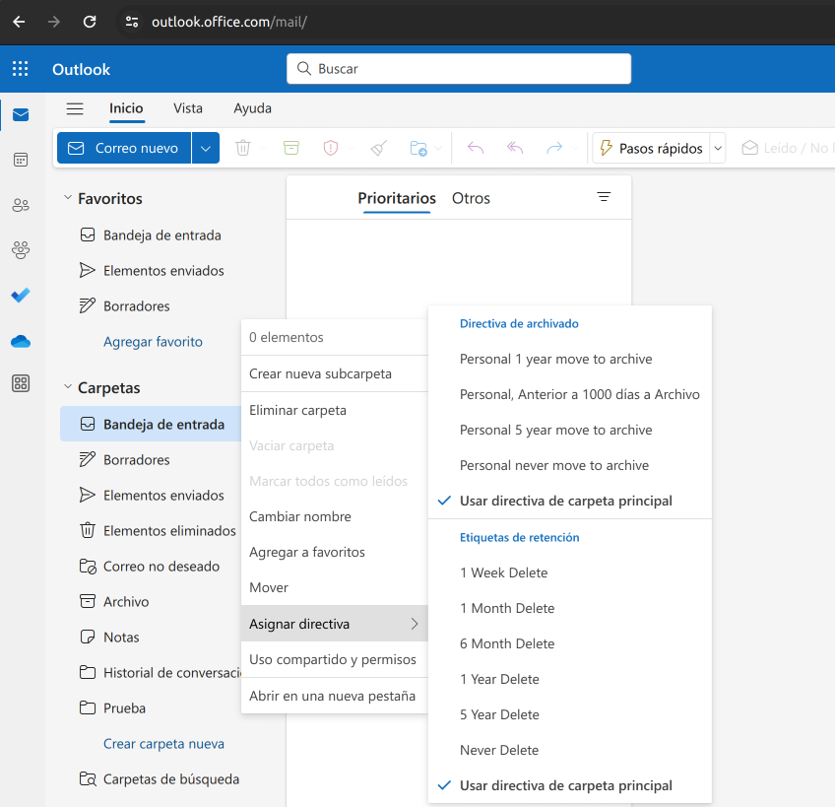
Task: Expand the Pasos rápidos dropdown arrow
Action: pyautogui.click(x=718, y=148)
